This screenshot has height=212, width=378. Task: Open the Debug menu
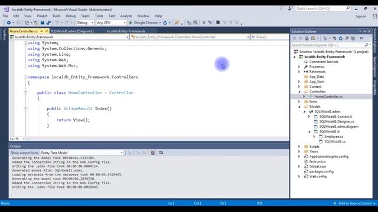70,16
